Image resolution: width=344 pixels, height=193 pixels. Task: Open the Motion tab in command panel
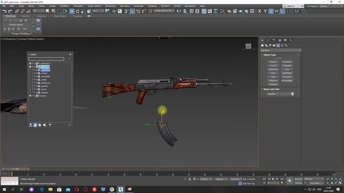pos(279,40)
